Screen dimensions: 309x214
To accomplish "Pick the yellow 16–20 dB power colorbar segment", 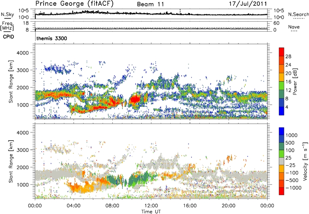I will [282, 77].
